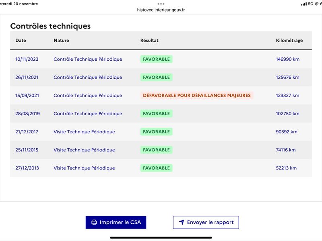Click the 146990 km mileage value
This screenshot has width=322, height=241.
coord(287,59)
